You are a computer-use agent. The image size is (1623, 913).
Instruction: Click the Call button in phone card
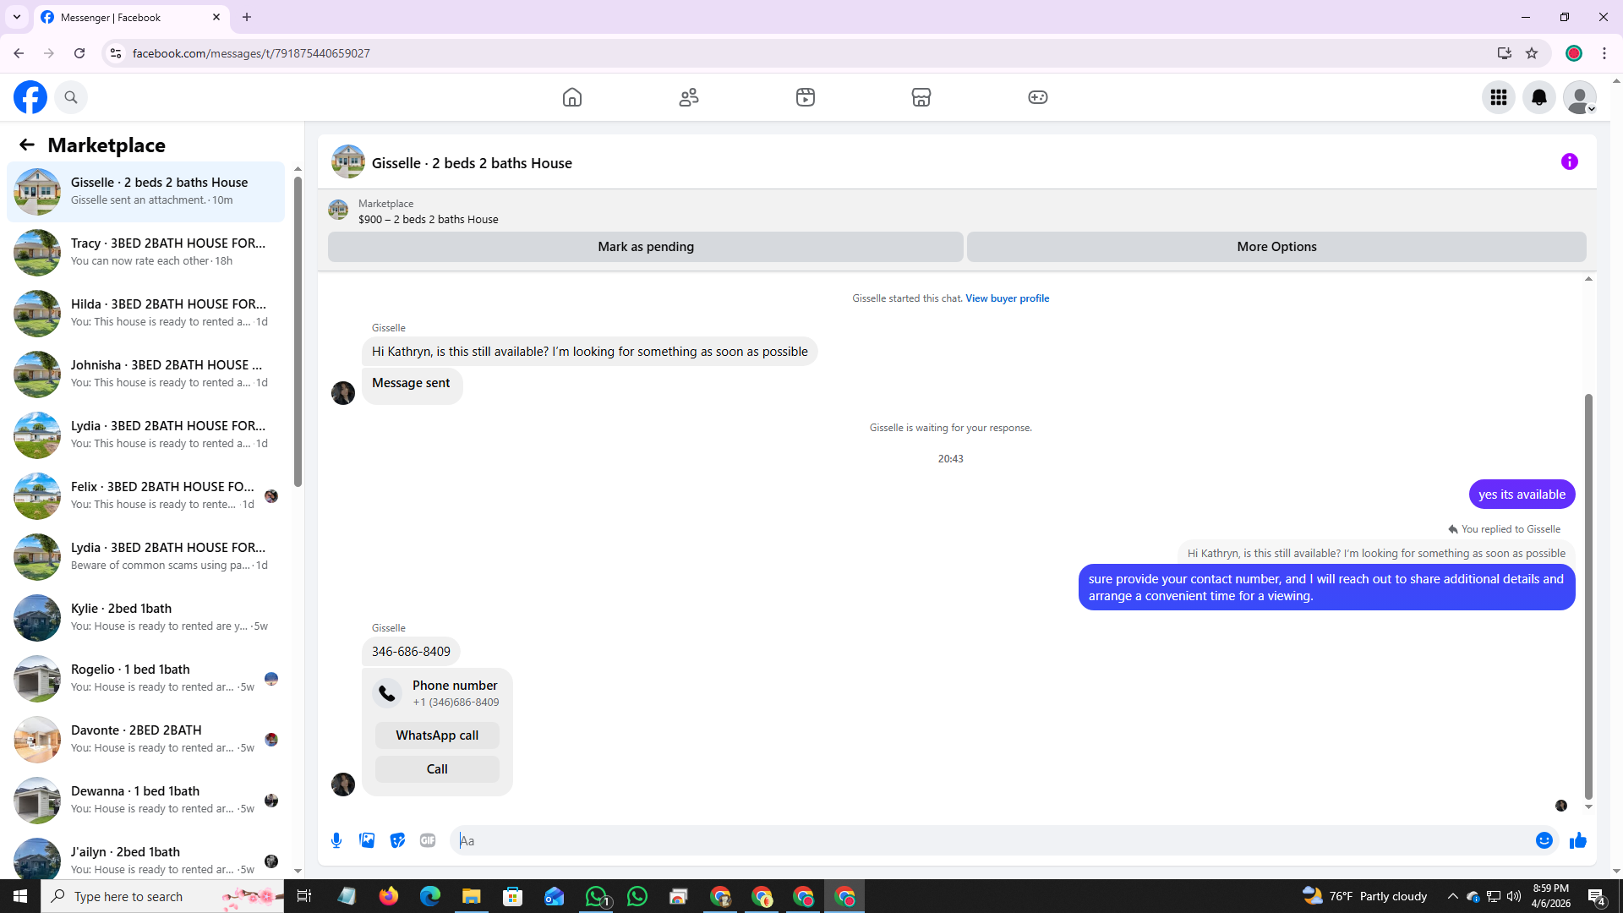(437, 769)
